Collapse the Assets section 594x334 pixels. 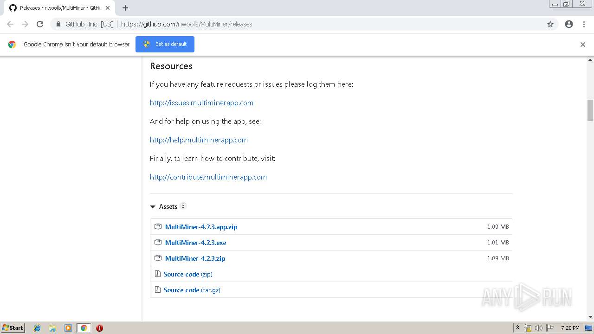pyautogui.click(x=168, y=206)
